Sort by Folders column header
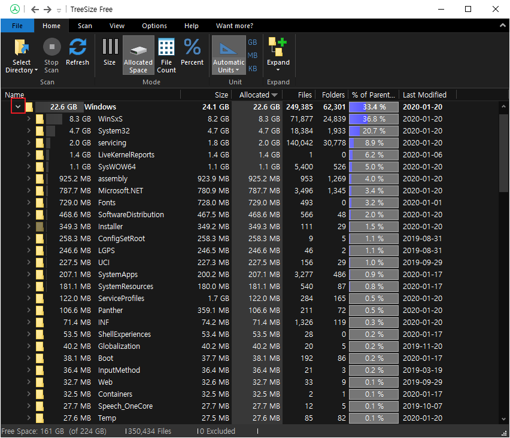The image size is (510, 438). pos(332,95)
